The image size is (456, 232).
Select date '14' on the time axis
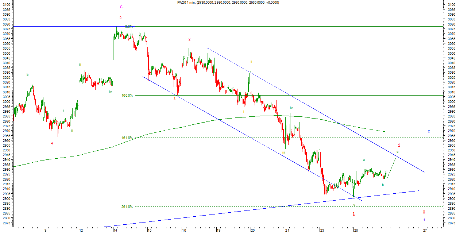(x=115, y=230)
